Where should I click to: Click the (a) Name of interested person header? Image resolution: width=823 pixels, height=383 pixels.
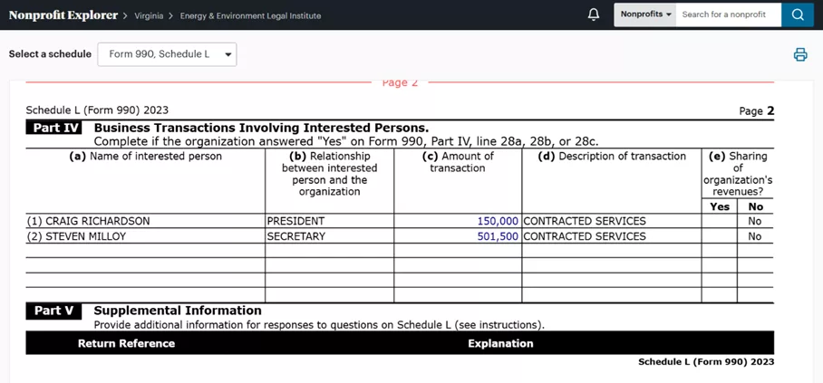(x=145, y=157)
